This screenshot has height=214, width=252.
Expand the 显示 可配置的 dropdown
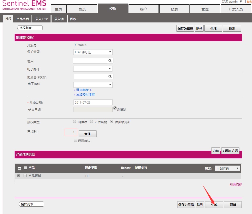(227, 168)
